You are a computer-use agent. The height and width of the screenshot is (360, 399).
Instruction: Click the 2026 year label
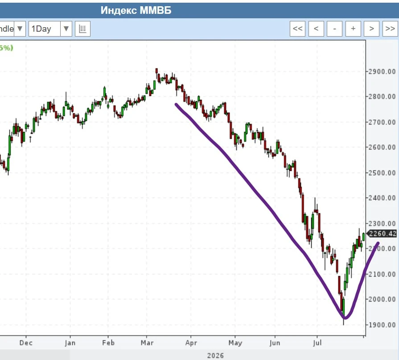click(x=215, y=356)
